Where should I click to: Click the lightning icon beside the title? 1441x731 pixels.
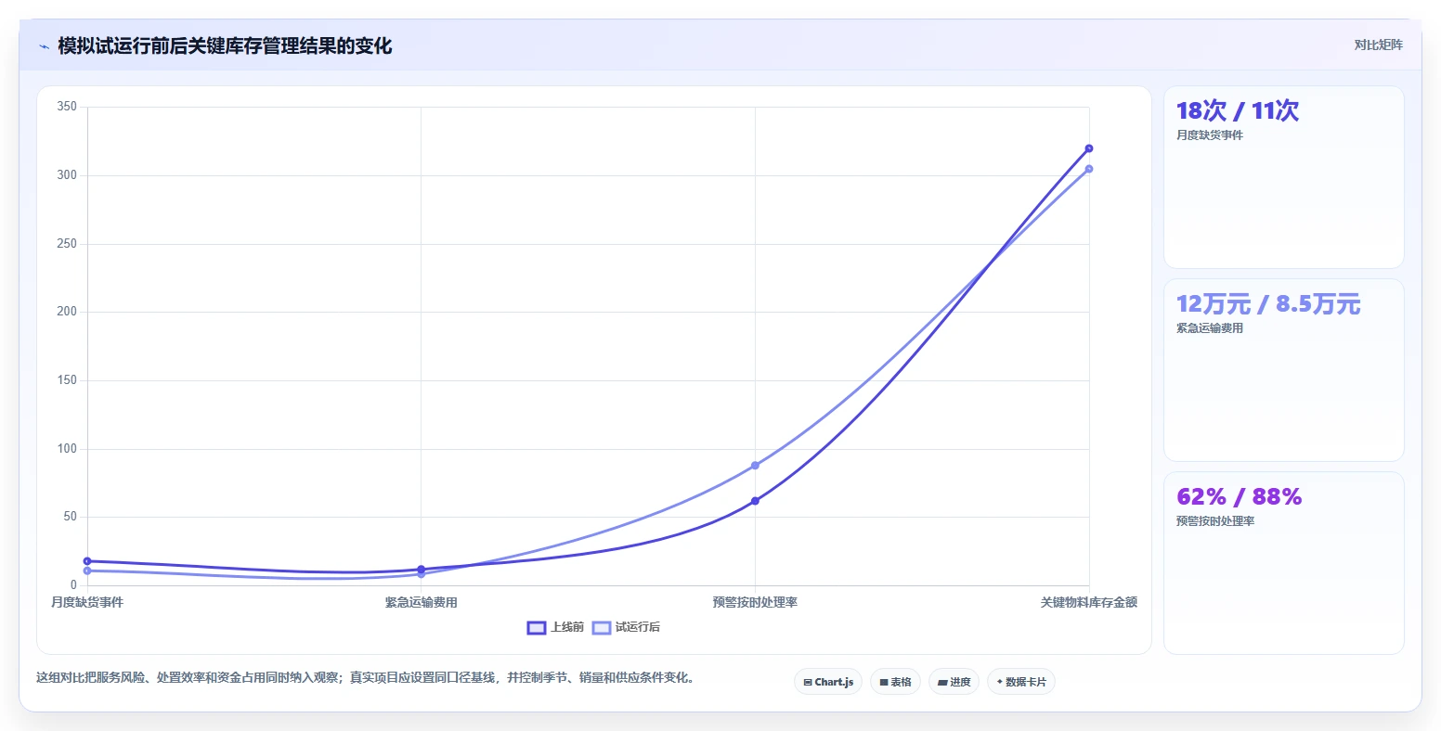(x=45, y=46)
